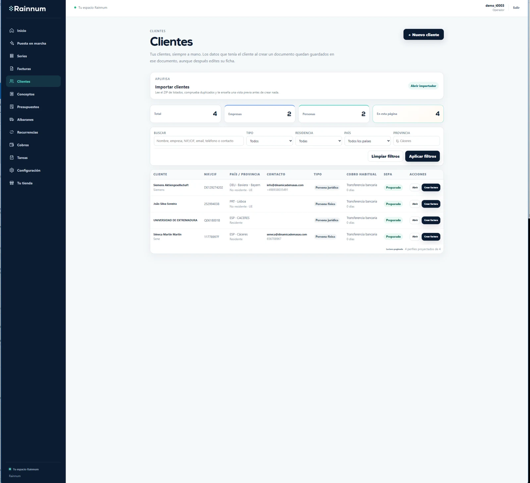
Task: Click the Puesta en marcha sparkle icon
Action: (12, 43)
